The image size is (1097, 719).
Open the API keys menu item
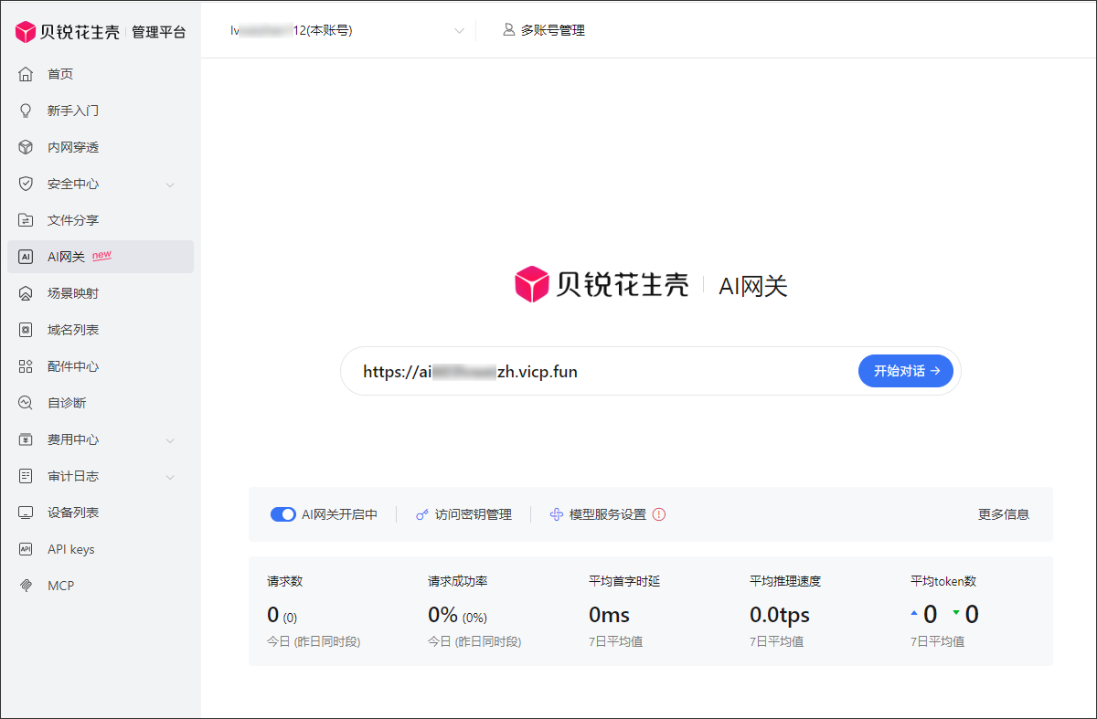click(101, 549)
